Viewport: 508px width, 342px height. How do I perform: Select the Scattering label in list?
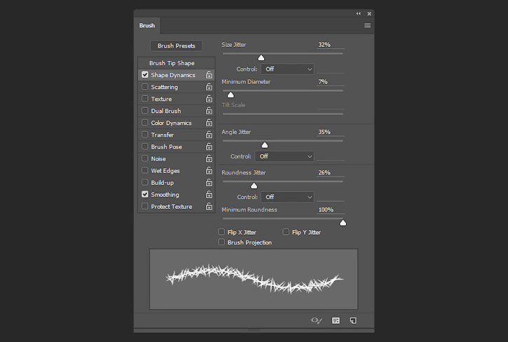(164, 87)
